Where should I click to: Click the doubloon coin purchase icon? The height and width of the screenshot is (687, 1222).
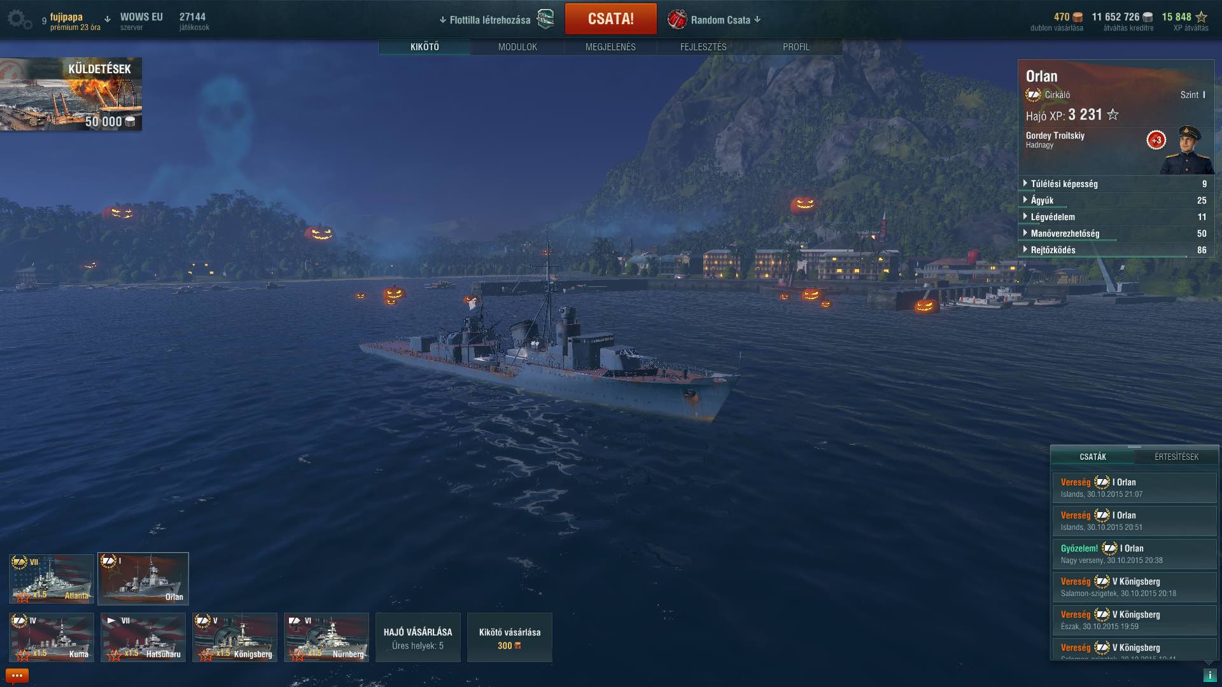point(1078,17)
